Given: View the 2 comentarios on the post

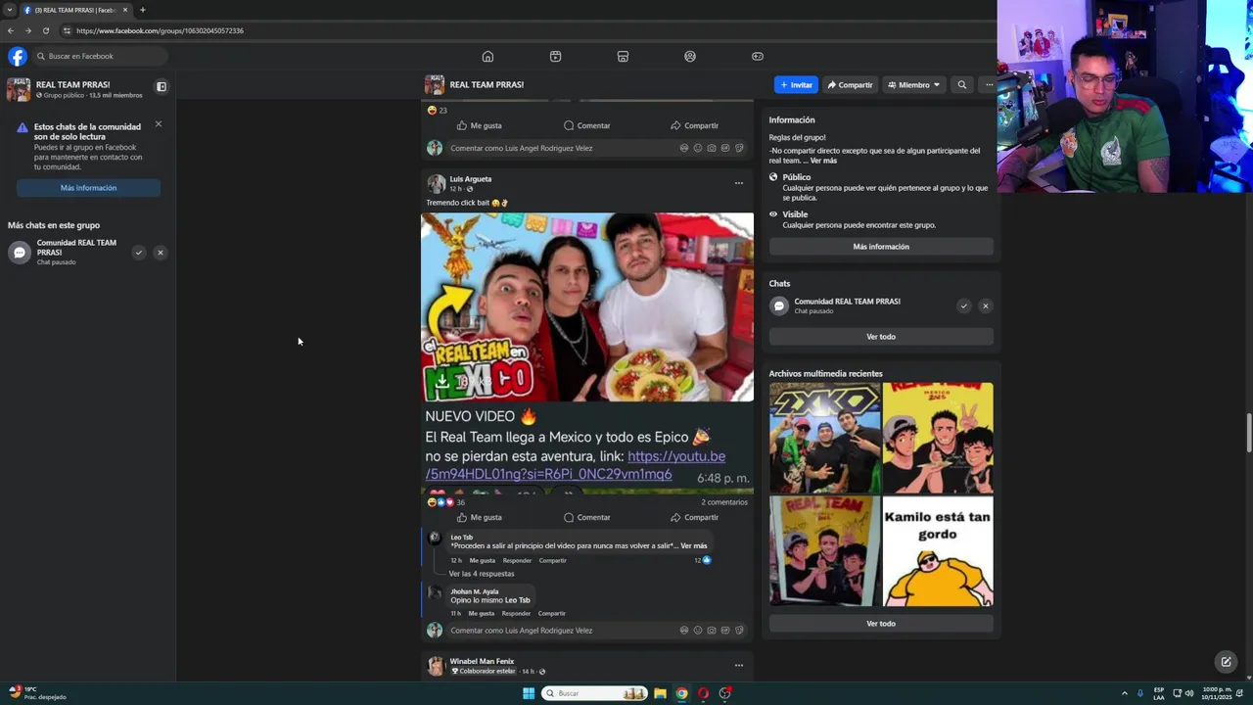Looking at the screenshot, I should 724,502.
